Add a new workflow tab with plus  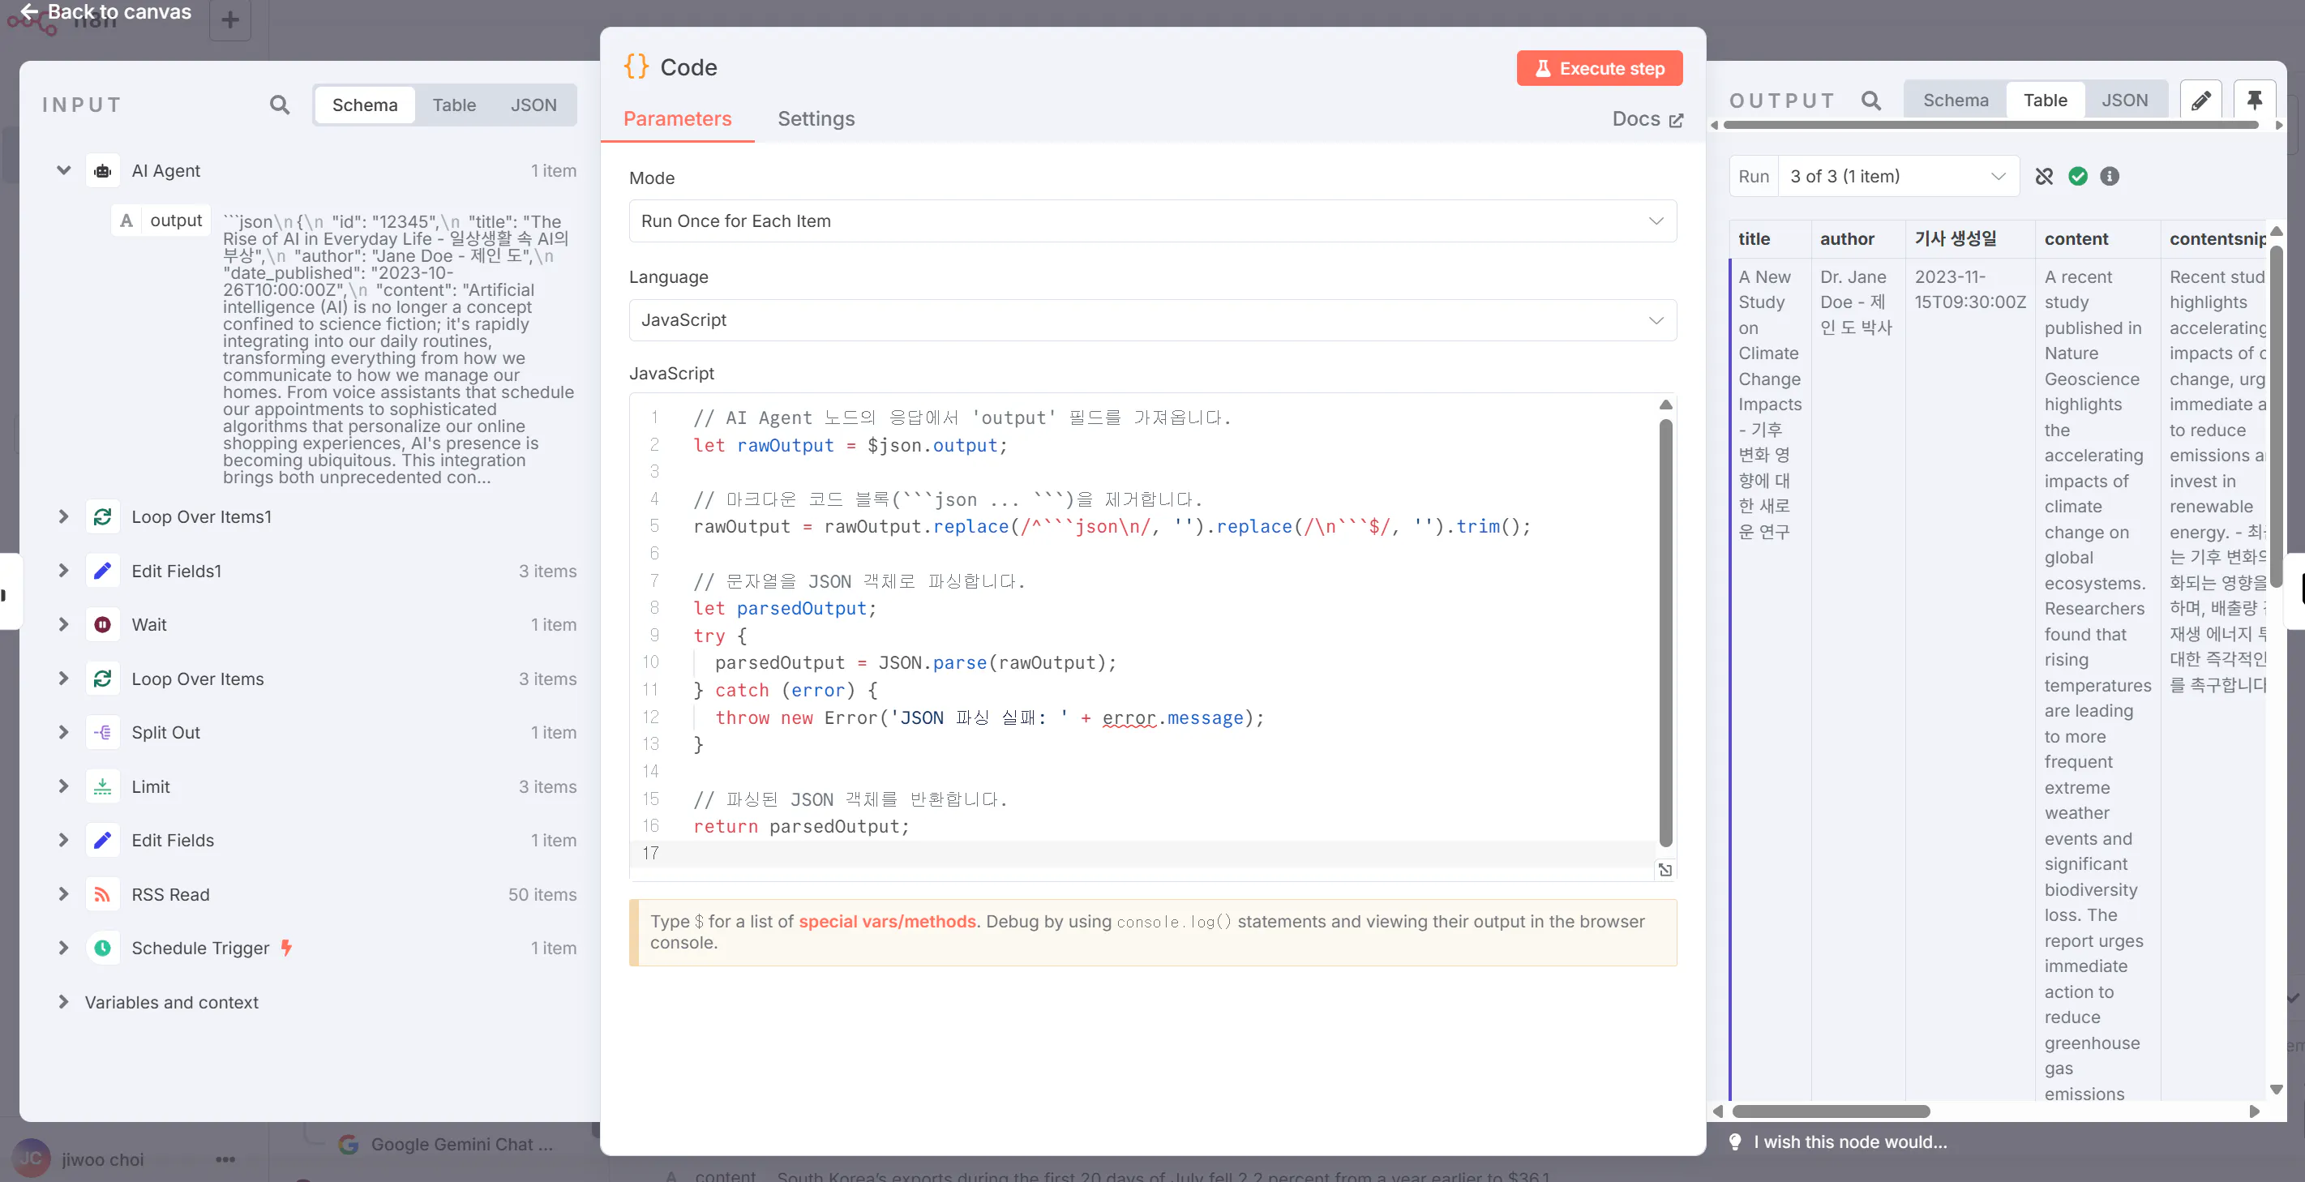(x=230, y=19)
